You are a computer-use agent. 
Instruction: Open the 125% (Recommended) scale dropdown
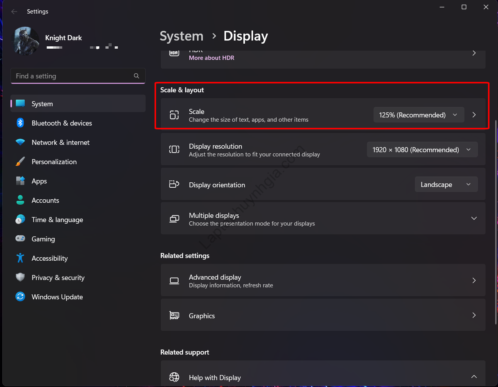tap(419, 115)
